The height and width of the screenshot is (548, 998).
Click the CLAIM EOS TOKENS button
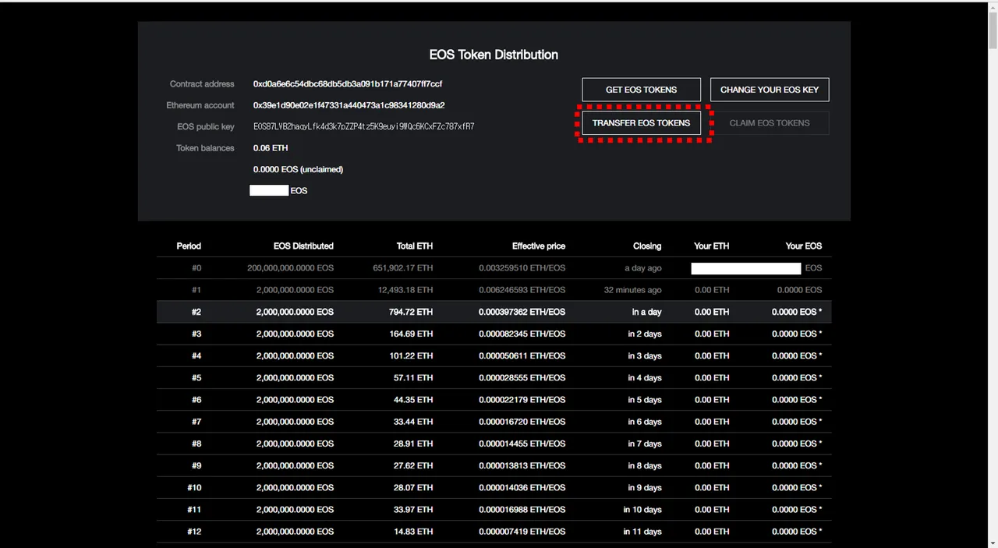point(770,123)
